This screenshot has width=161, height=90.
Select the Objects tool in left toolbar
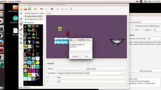(21, 24)
